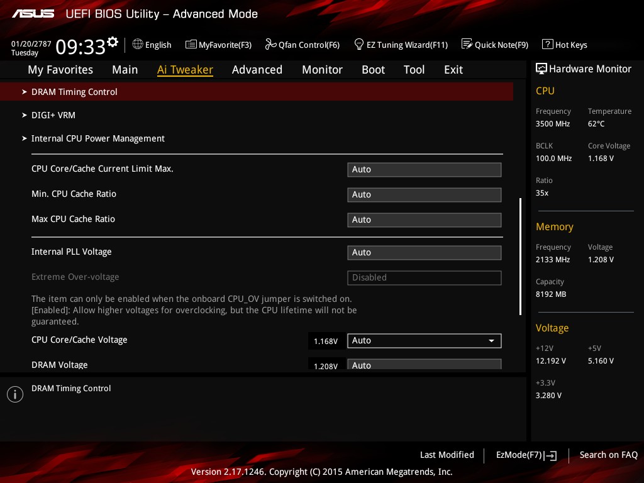The image size is (644, 483).
Task: Switch to My Favorites tab
Action: tap(60, 70)
